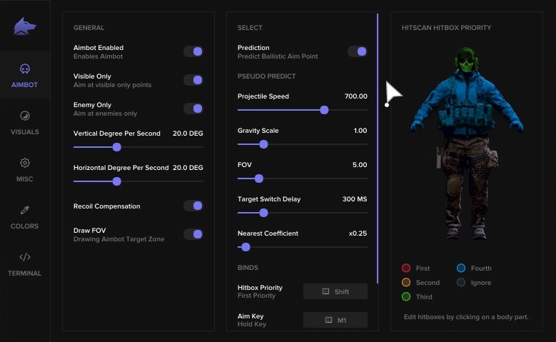556x342 pixels.
Task: Select the Misc gear icon
Action: [25, 163]
